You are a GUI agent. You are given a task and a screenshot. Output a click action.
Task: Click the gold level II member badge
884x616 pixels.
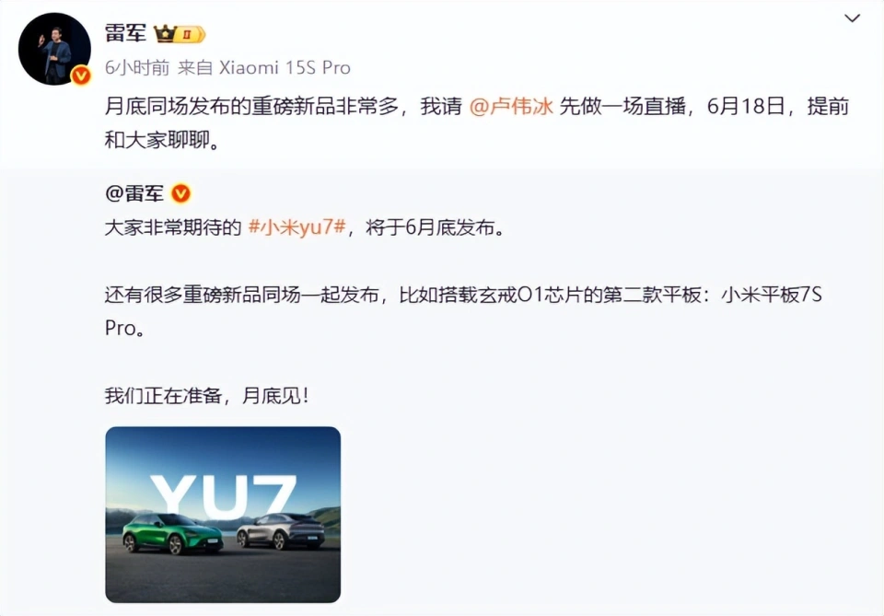[190, 34]
